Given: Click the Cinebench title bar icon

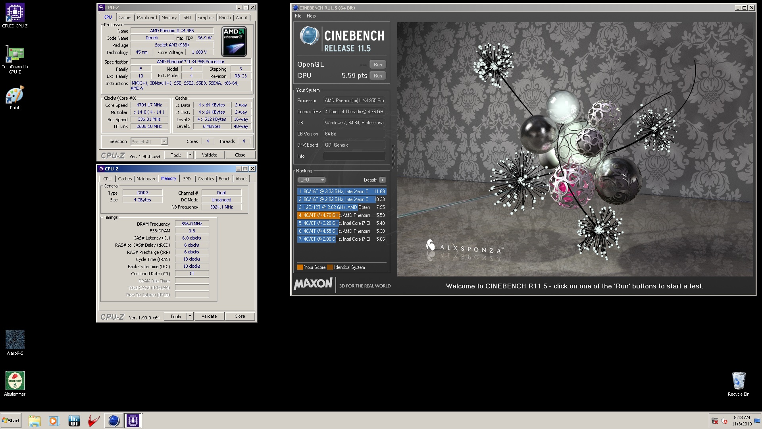Looking at the screenshot, I should click(295, 8).
